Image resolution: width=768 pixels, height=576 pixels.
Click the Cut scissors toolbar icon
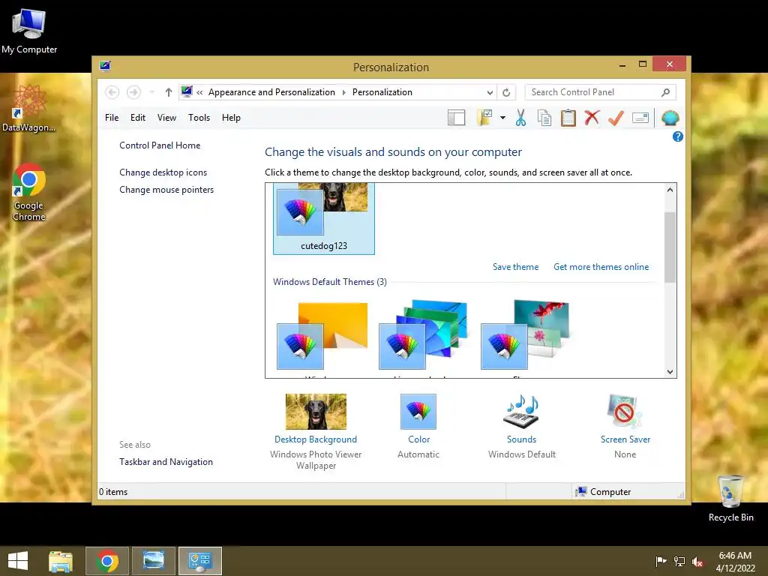tap(520, 118)
